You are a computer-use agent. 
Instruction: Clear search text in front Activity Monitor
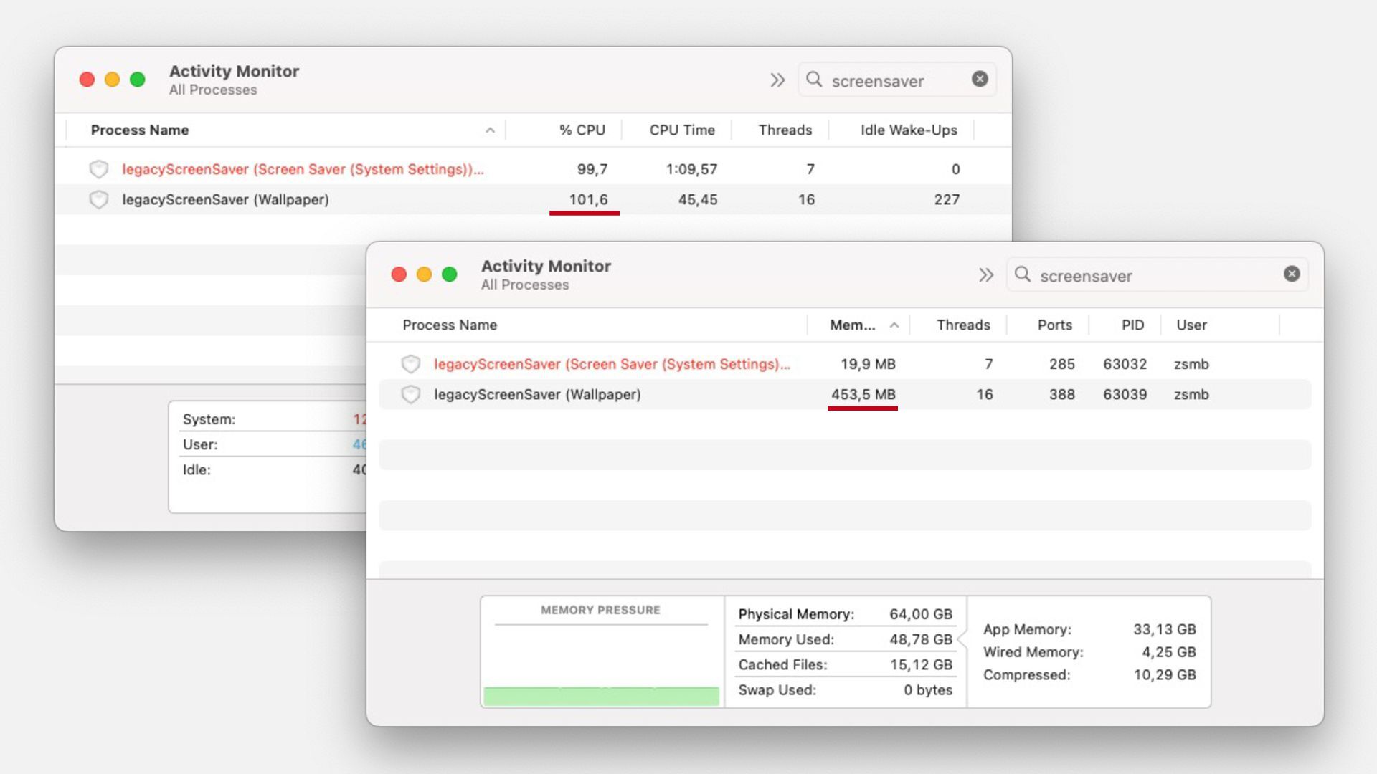pos(1291,274)
